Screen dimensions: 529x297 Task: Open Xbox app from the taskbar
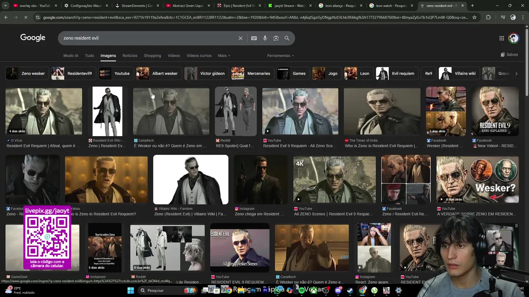click(x=313, y=290)
